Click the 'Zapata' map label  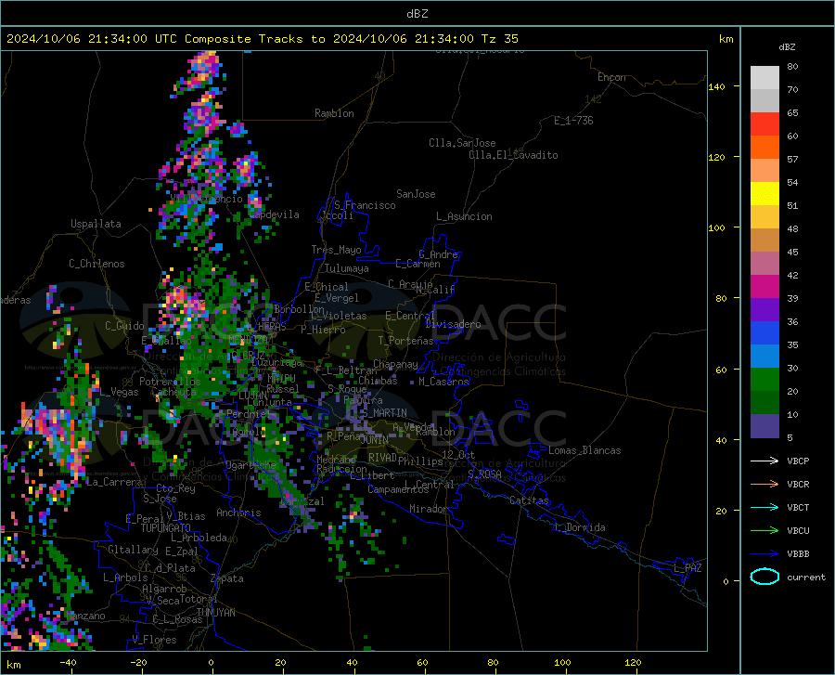coord(227,578)
